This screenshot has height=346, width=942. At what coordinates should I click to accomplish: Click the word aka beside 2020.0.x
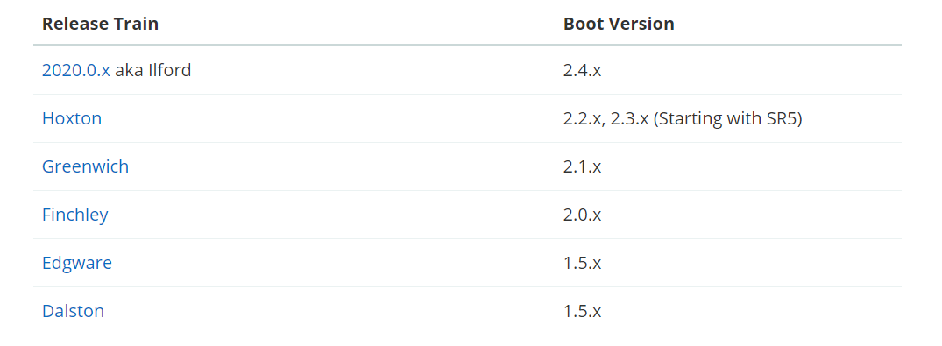pyautogui.click(x=128, y=70)
